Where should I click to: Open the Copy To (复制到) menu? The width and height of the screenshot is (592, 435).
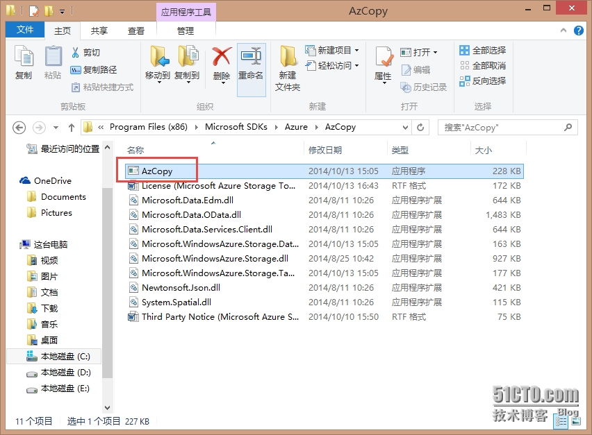(x=187, y=64)
